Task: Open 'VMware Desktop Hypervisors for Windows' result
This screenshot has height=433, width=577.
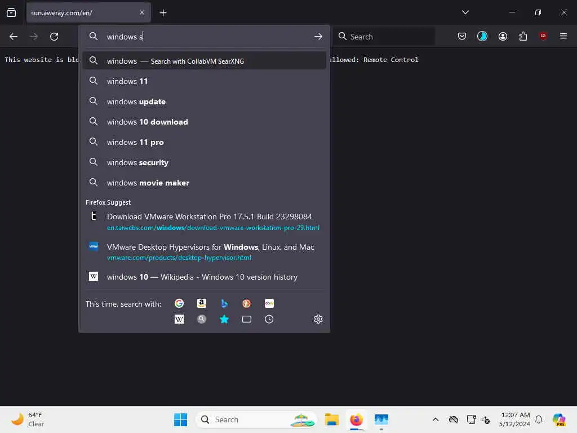Action: tap(211, 247)
